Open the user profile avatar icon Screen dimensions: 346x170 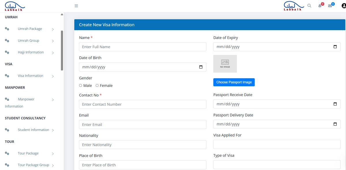pyautogui.click(x=344, y=6)
